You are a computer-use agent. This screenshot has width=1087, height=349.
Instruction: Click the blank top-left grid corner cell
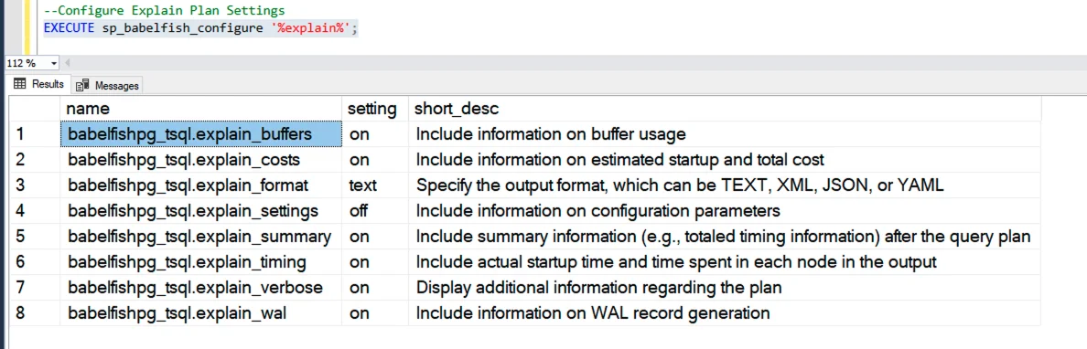(35, 109)
